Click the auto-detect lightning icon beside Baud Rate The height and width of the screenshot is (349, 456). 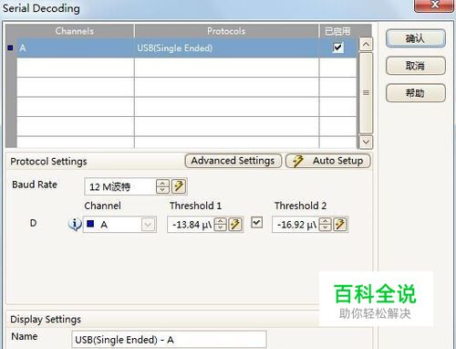[x=179, y=186]
